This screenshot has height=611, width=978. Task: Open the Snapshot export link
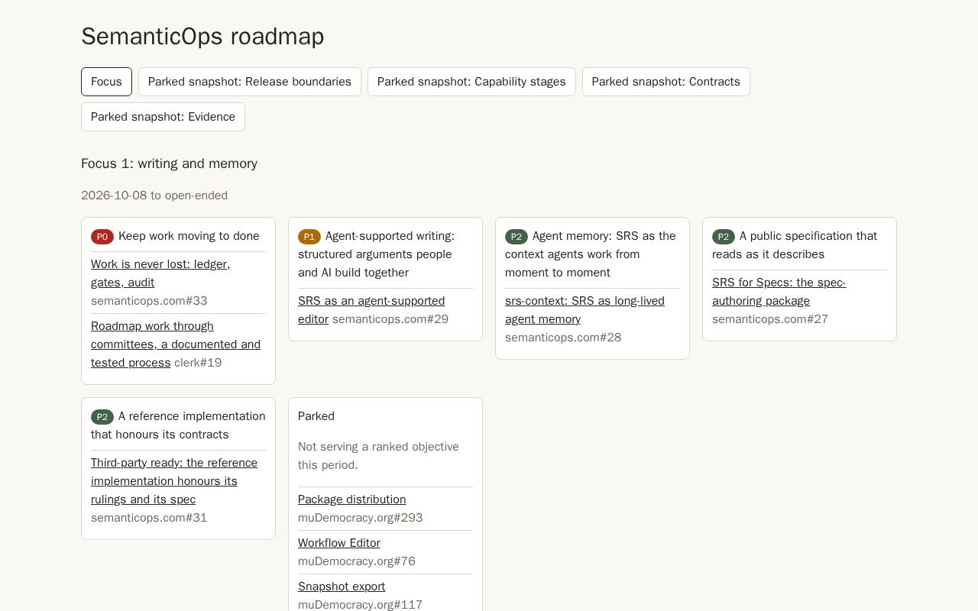pyautogui.click(x=342, y=587)
